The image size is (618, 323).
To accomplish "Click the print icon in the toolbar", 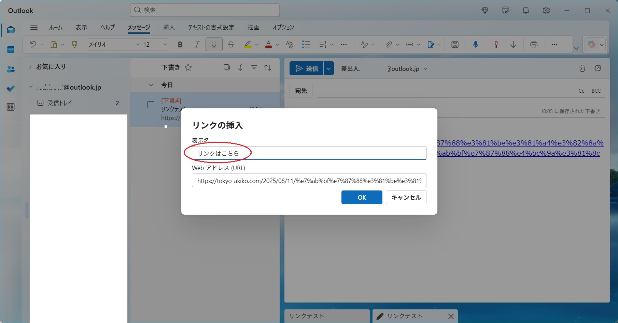I will pos(534,45).
